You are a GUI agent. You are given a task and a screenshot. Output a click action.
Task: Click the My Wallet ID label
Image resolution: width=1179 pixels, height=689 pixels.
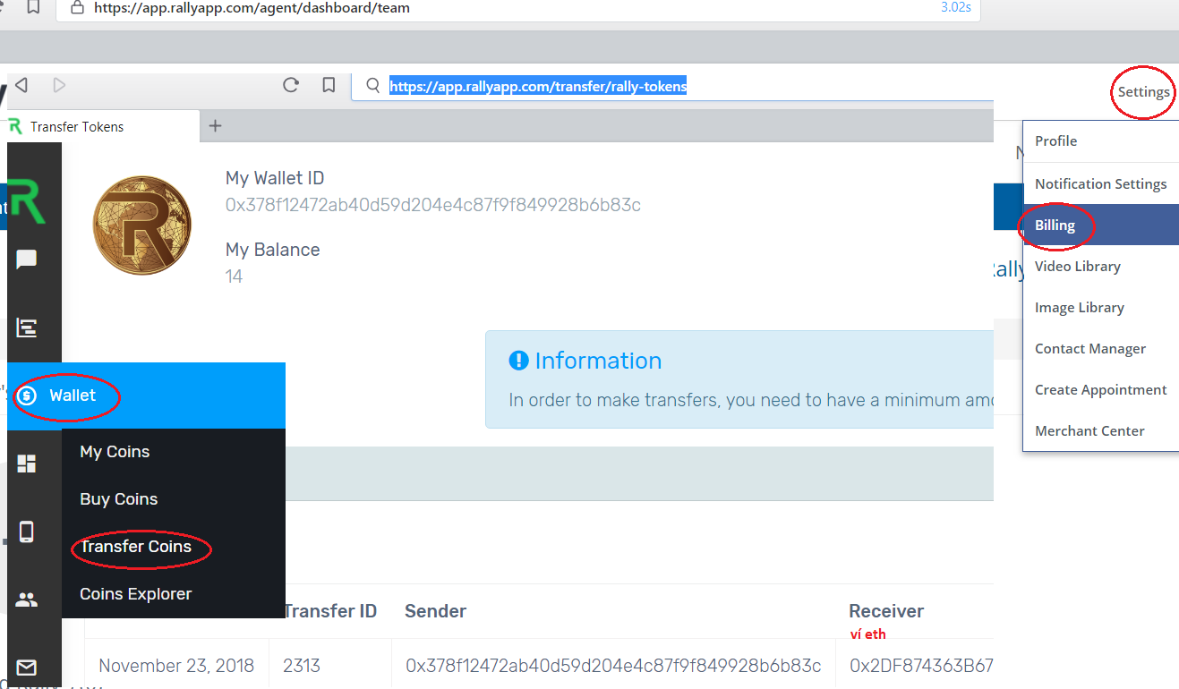pyautogui.click(x=275, y=178)
